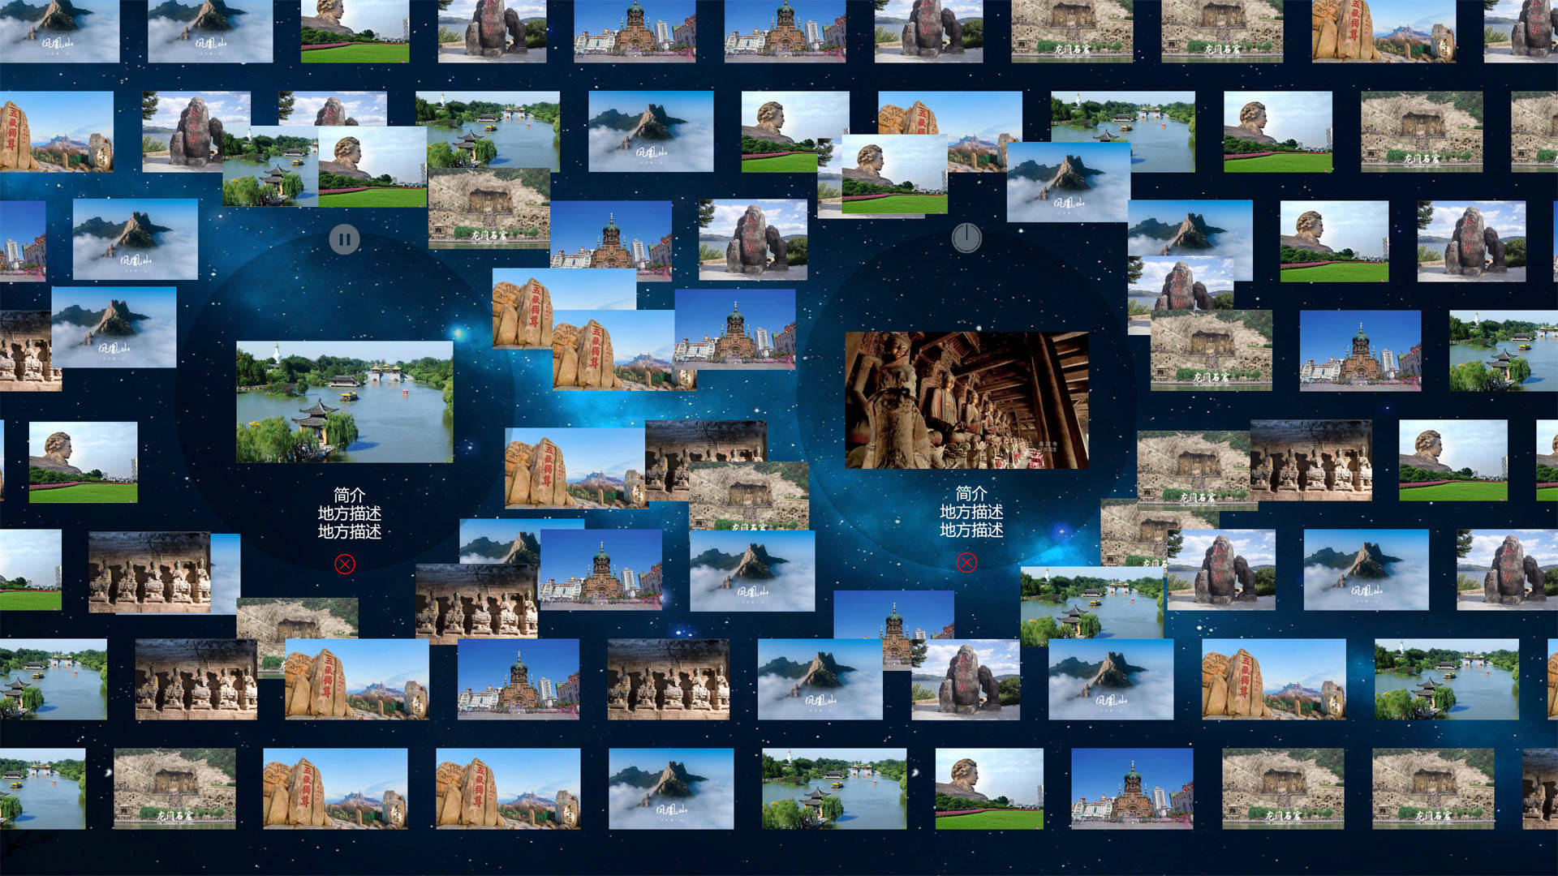Close the right bubble with red X
1558x876 pixels.
[966, 562]
